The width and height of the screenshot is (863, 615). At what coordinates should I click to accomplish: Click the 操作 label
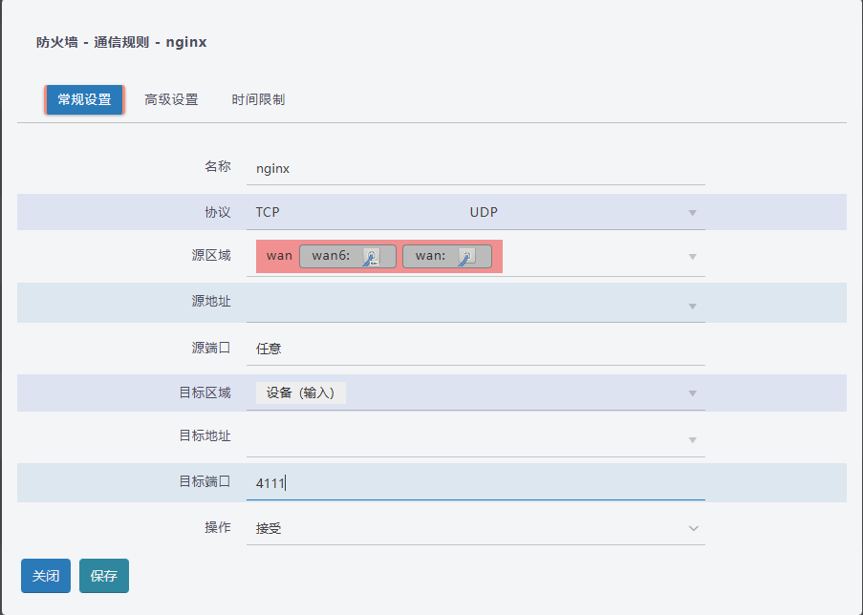(x=217, y=527)
